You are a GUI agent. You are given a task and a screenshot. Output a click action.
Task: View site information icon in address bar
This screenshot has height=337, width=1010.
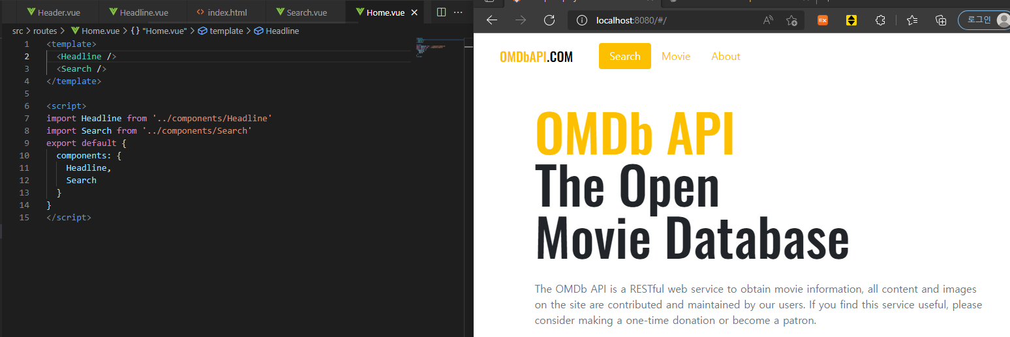tap(581, 20)
